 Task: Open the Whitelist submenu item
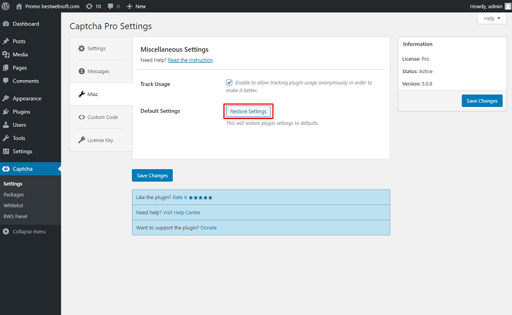13,206
